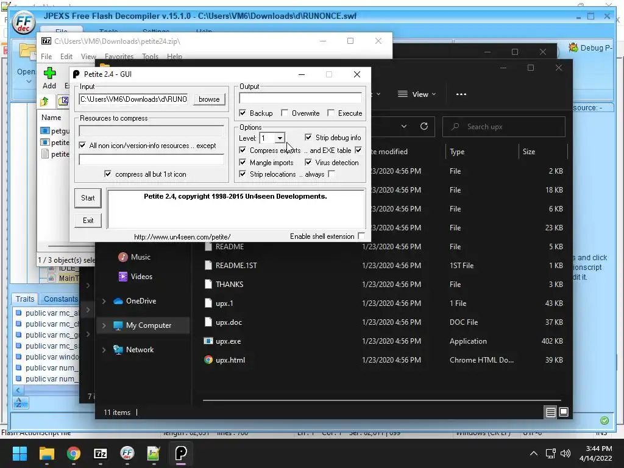Enable the Overwrite checkbox
This screenshot has width=624, height=468.
pyautogui.click(x=284, y=113)
